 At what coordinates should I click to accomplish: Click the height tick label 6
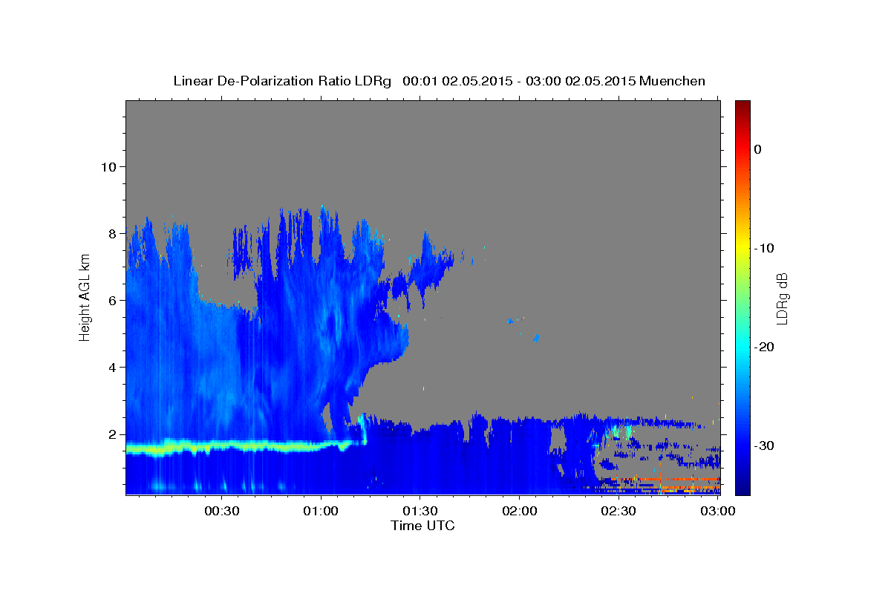coord(112,300)
